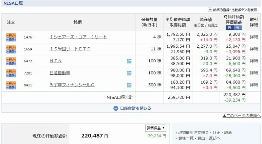Open 詳細 for NTN row

254,61
